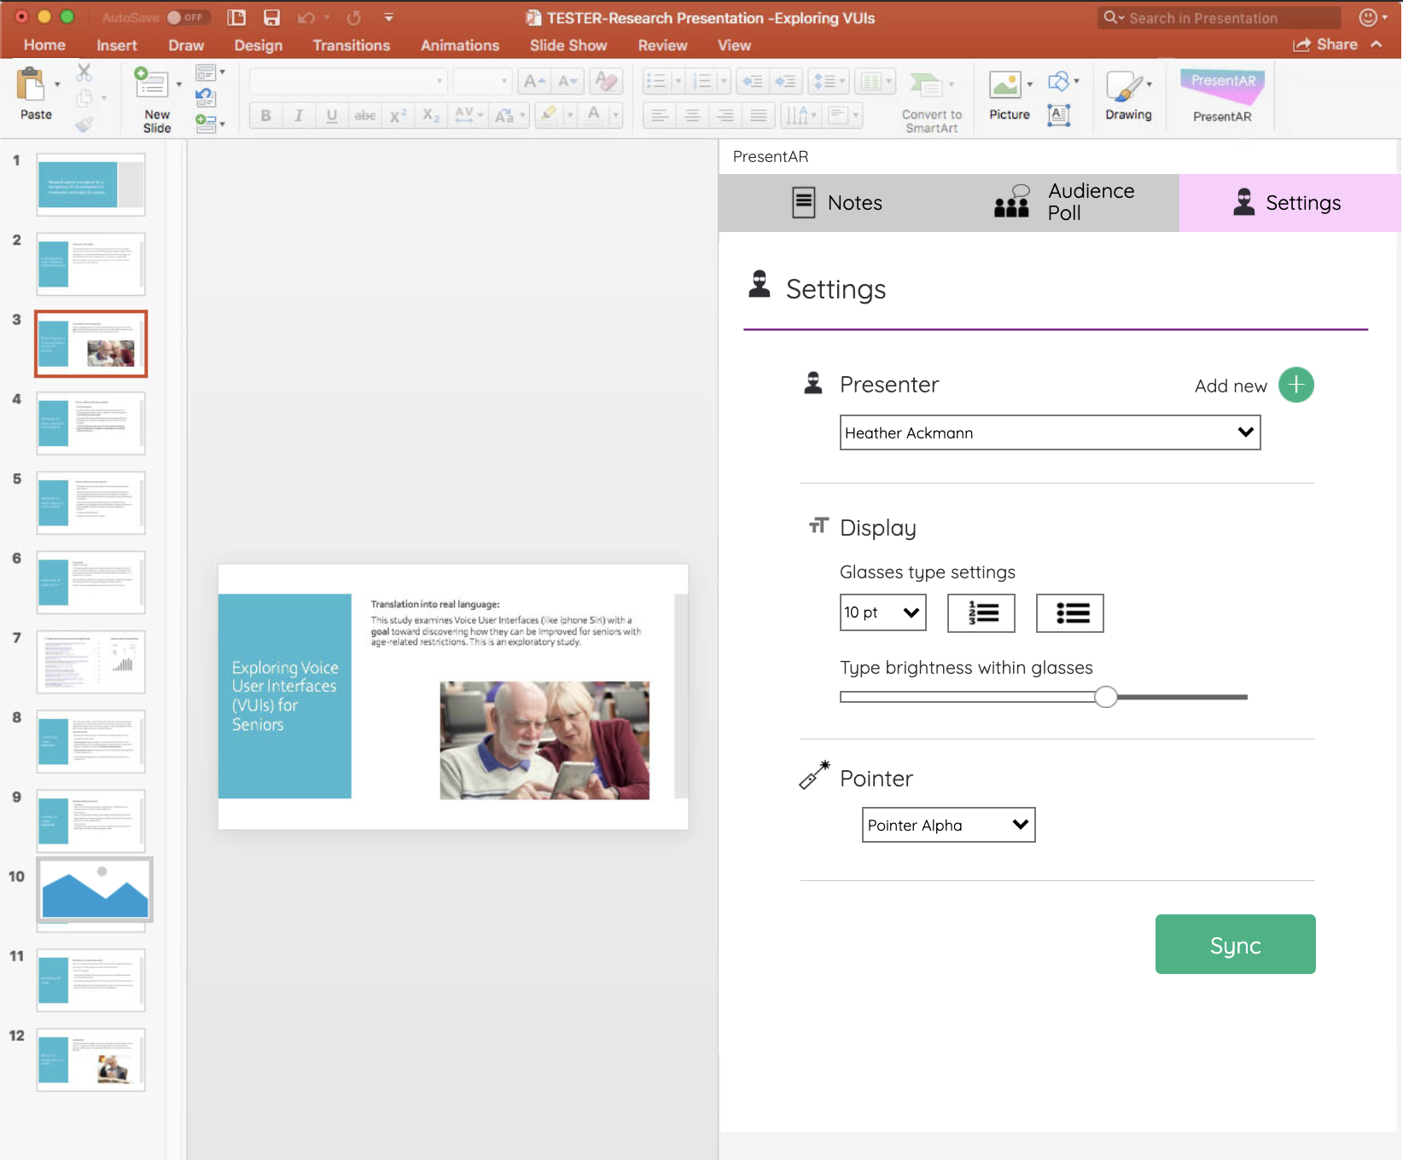Image resolution: width=1403 pixels, height=1160 pixels.
Task: Click the Italic formatting button
Action: (x=299, y=115)
